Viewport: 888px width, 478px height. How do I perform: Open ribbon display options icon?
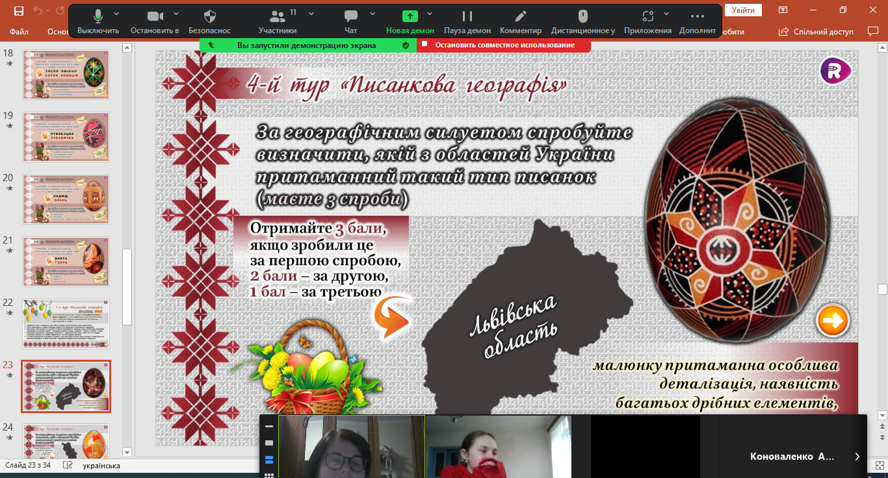783,10
